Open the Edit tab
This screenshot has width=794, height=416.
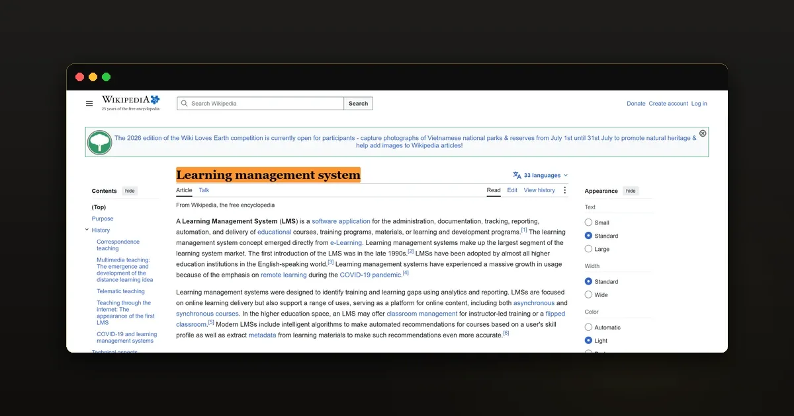point(512,190)
